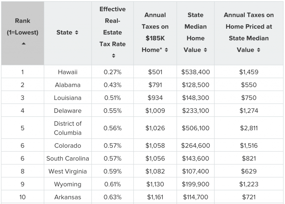Sort by Rank ascending arrow icon
The height and width of the screenshot is (204, 285).
click(x=24, y=44)
